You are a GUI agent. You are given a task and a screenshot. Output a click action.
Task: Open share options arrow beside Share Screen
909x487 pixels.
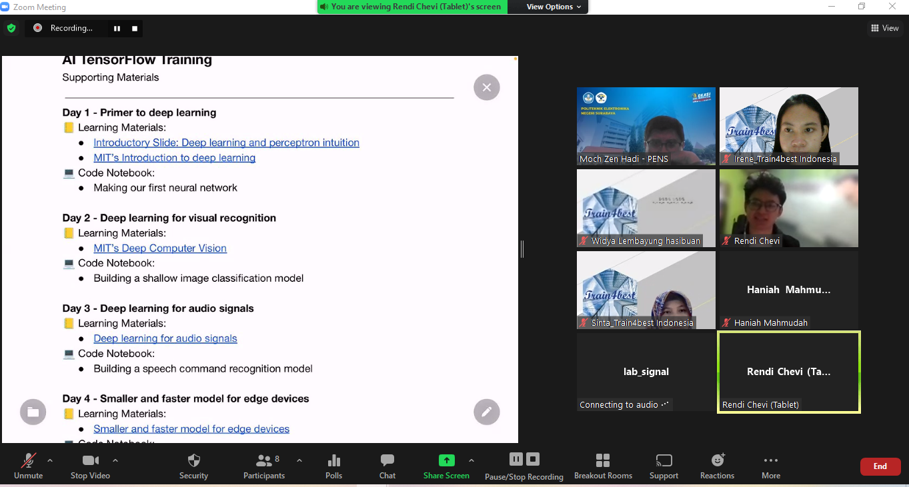[x=472, y=460]
